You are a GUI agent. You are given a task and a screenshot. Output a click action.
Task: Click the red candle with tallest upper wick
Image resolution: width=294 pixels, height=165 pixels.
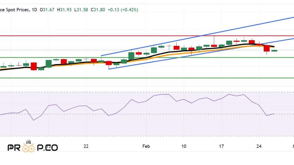point(214,46)
